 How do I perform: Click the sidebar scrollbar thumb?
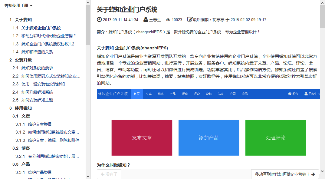(88, 25)
